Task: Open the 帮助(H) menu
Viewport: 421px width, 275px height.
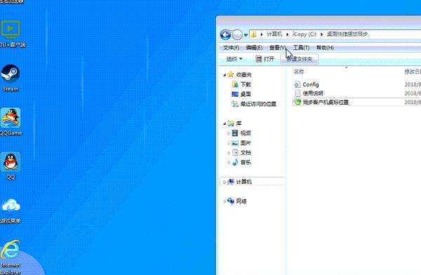Action: tap(325, 48)
